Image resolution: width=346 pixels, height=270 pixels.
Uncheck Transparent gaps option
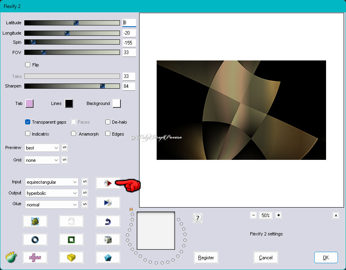click(28, 122)
